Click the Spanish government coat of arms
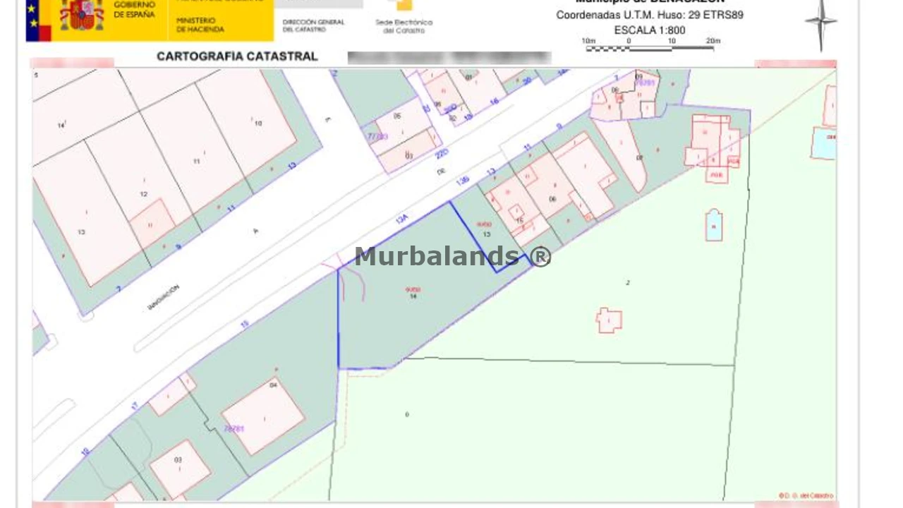The image size is (903, 508). (x=82, y=16)
